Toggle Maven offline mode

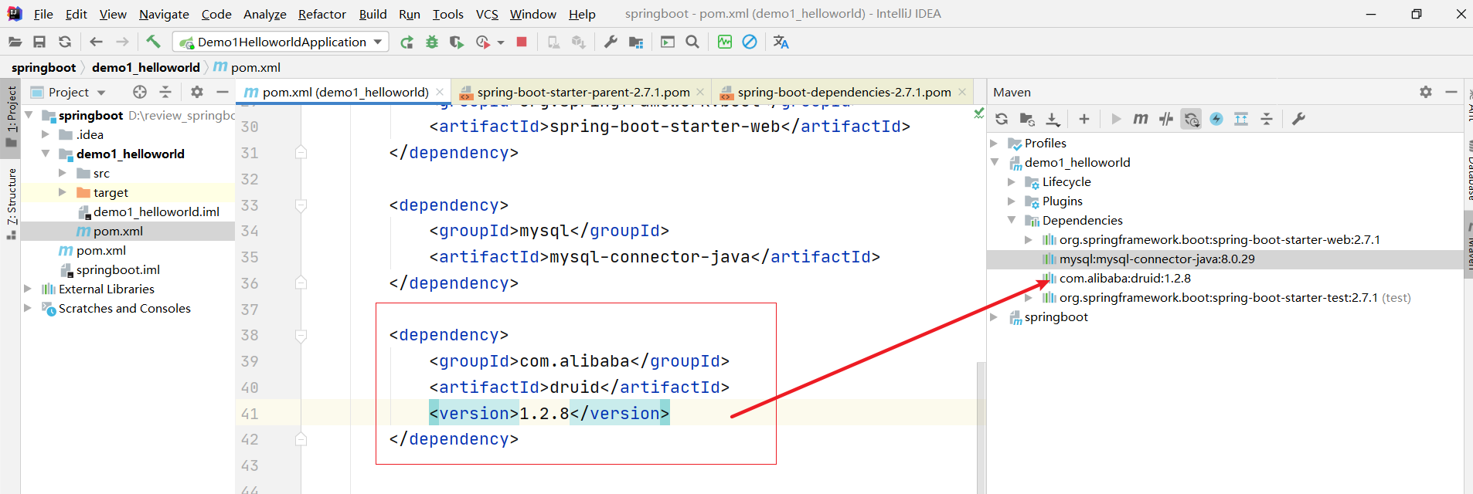[1166, 119]
